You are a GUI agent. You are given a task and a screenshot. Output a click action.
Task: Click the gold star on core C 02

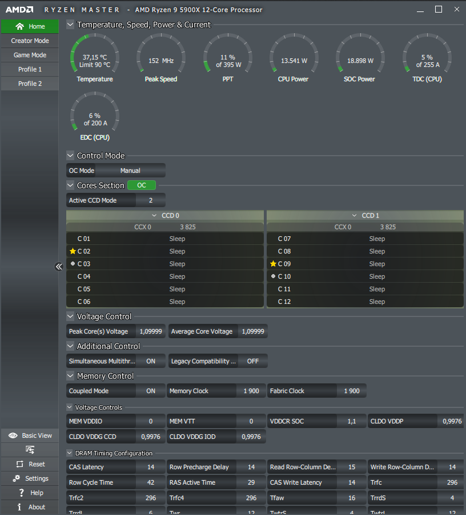[73, 251]
